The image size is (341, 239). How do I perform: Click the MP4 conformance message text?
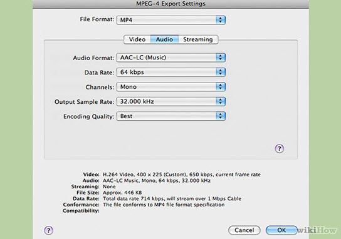pos(164,205)
